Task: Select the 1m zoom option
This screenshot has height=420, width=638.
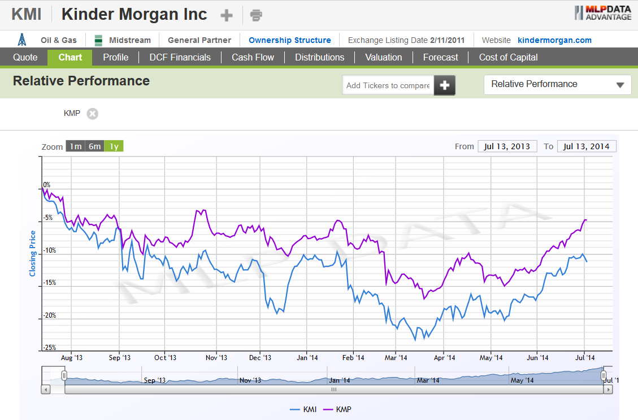Action: click(75, 146)
